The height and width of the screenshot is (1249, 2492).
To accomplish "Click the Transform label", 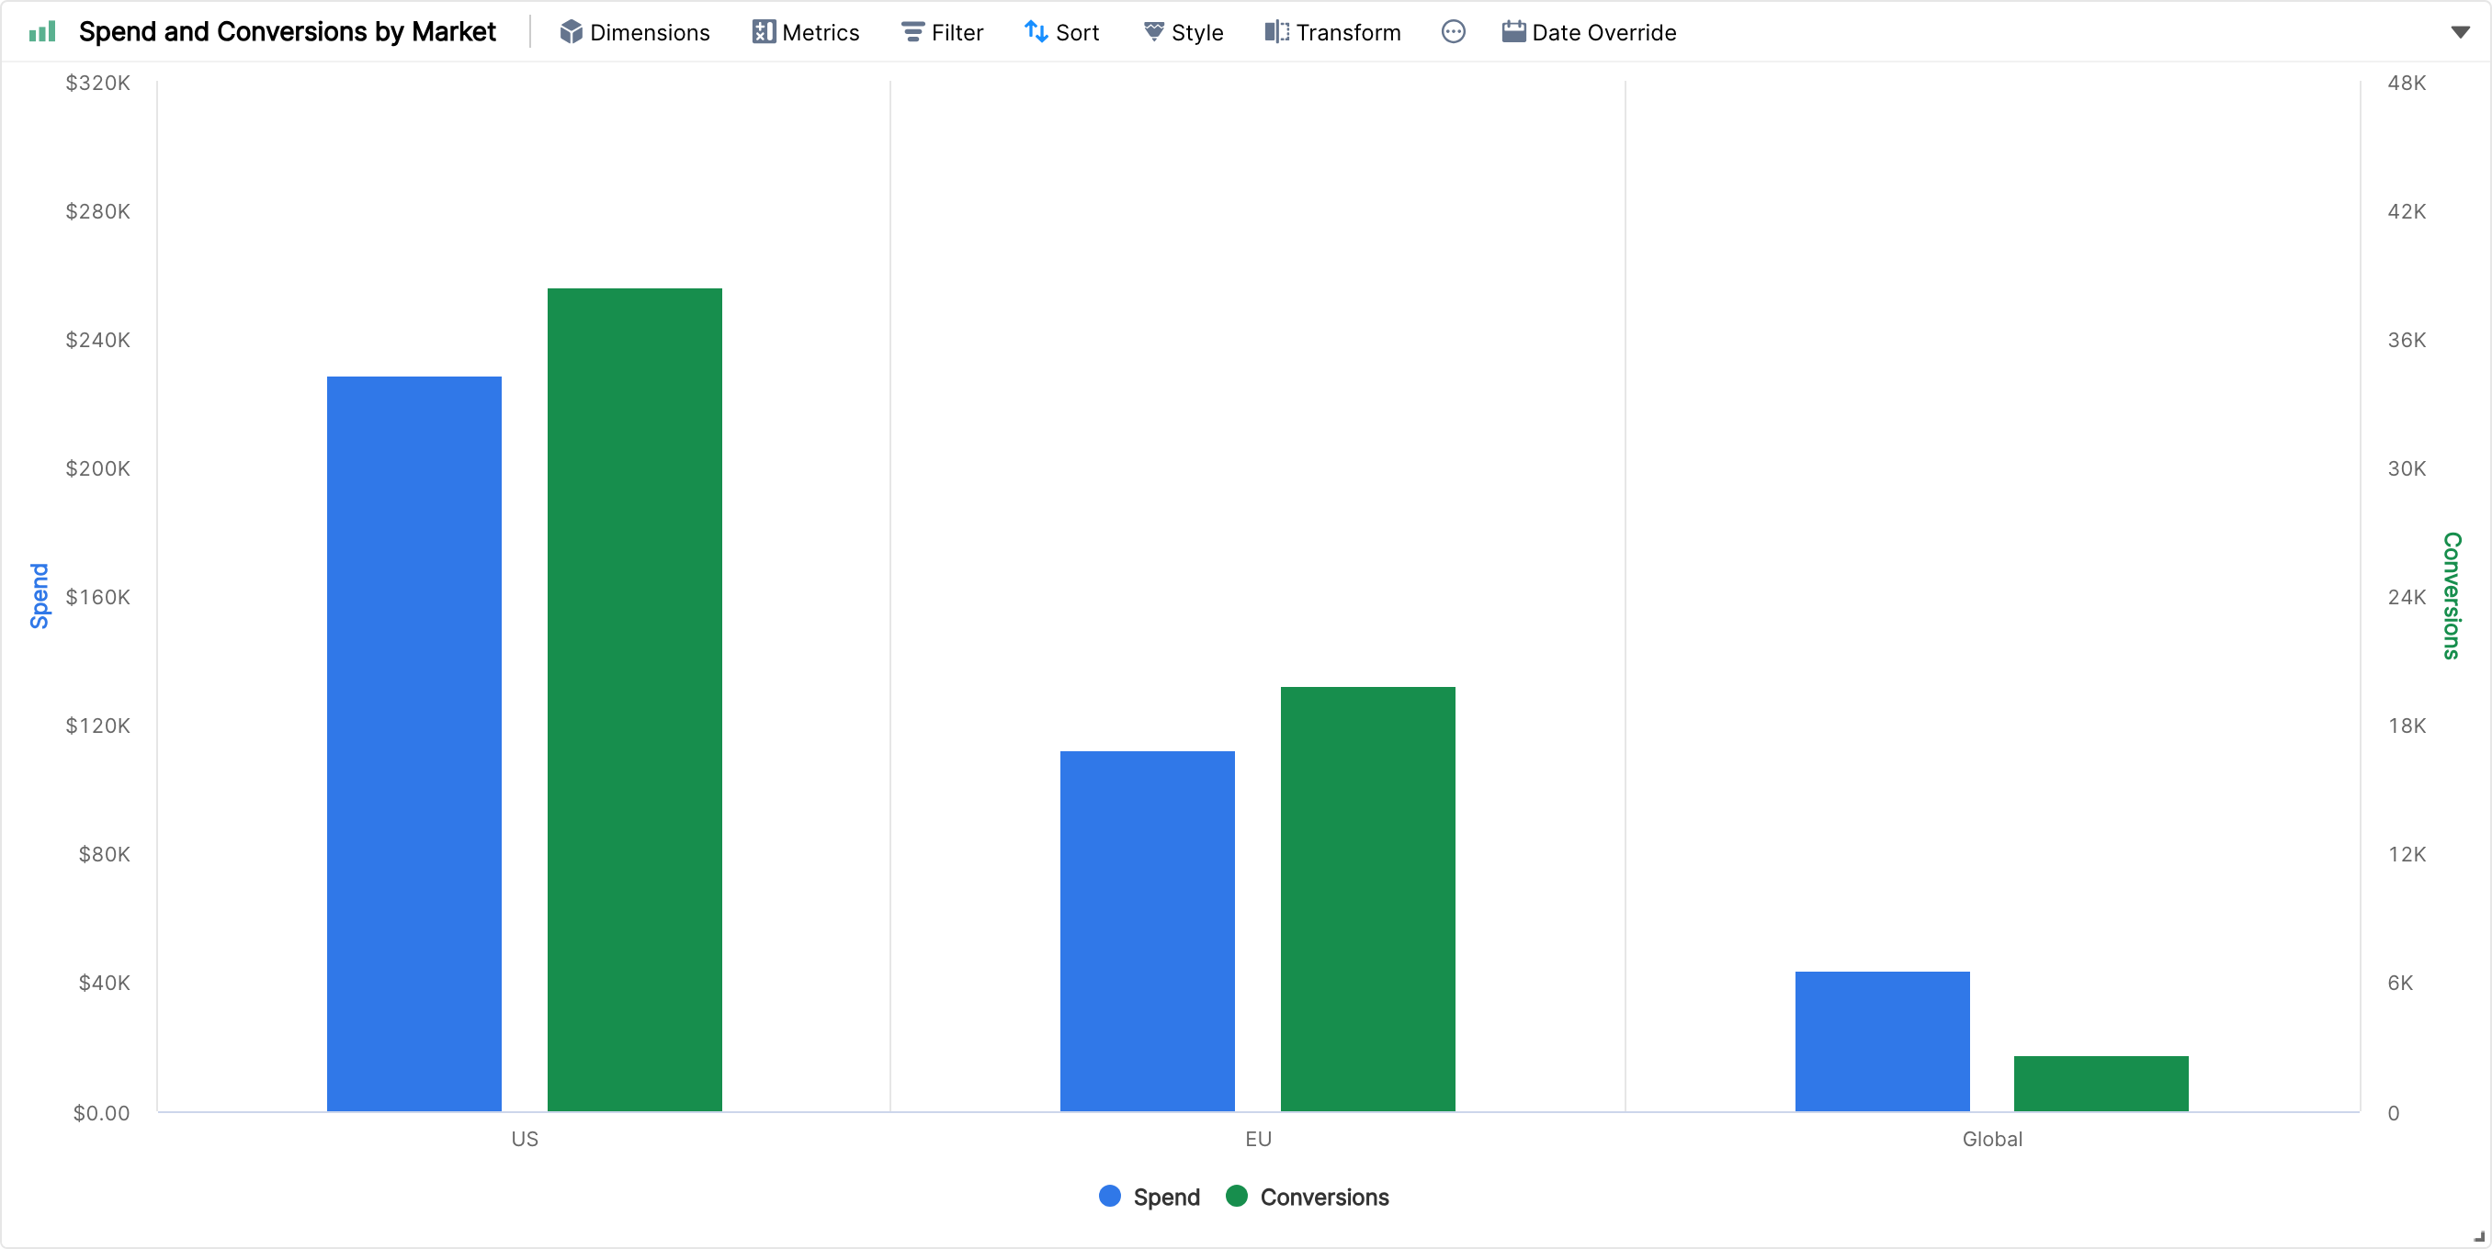I will pyautogui.click(x=1349, y=33).
